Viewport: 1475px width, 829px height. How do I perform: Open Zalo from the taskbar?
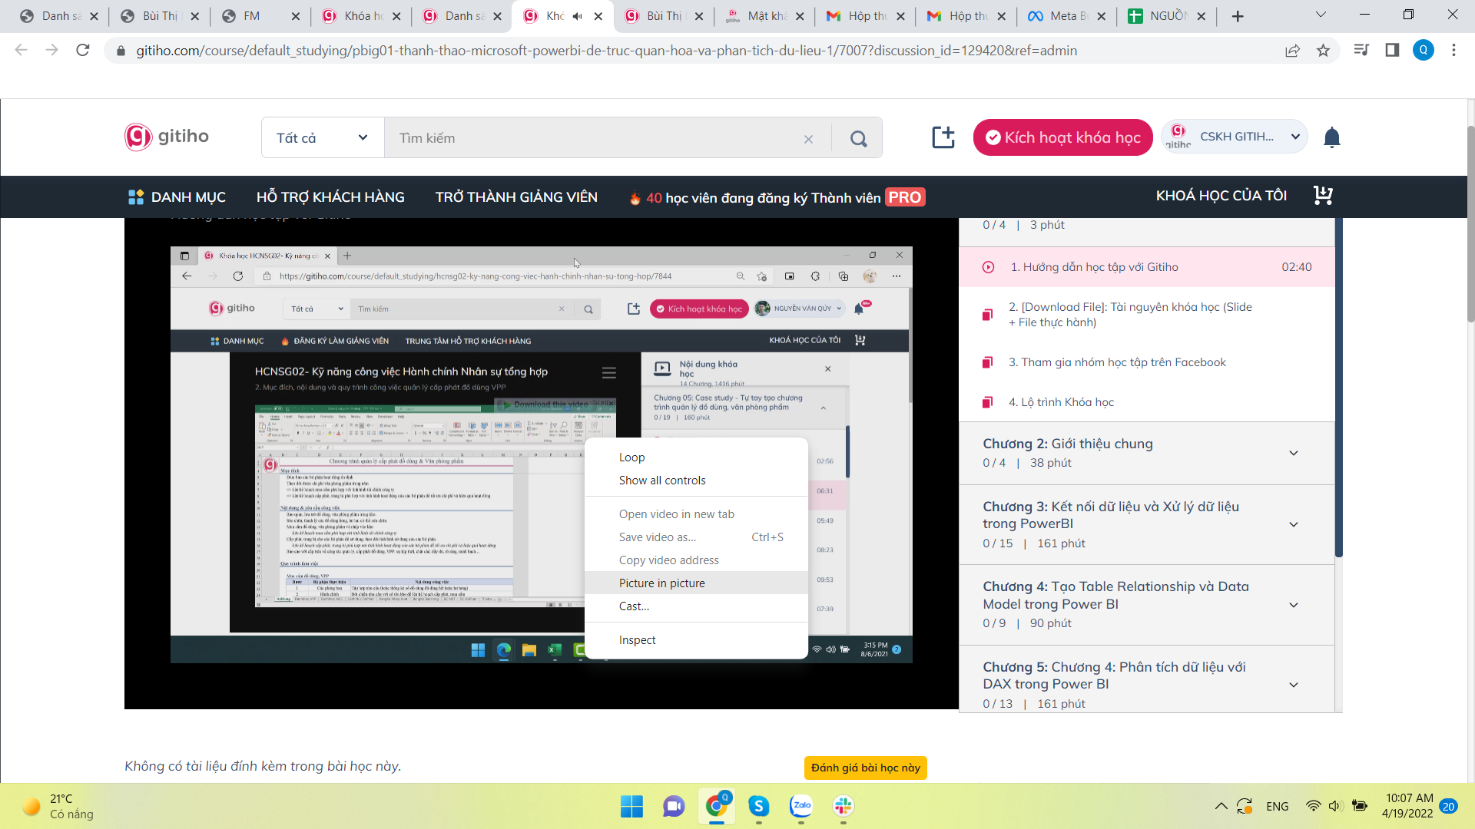click(x=801, y=806)
